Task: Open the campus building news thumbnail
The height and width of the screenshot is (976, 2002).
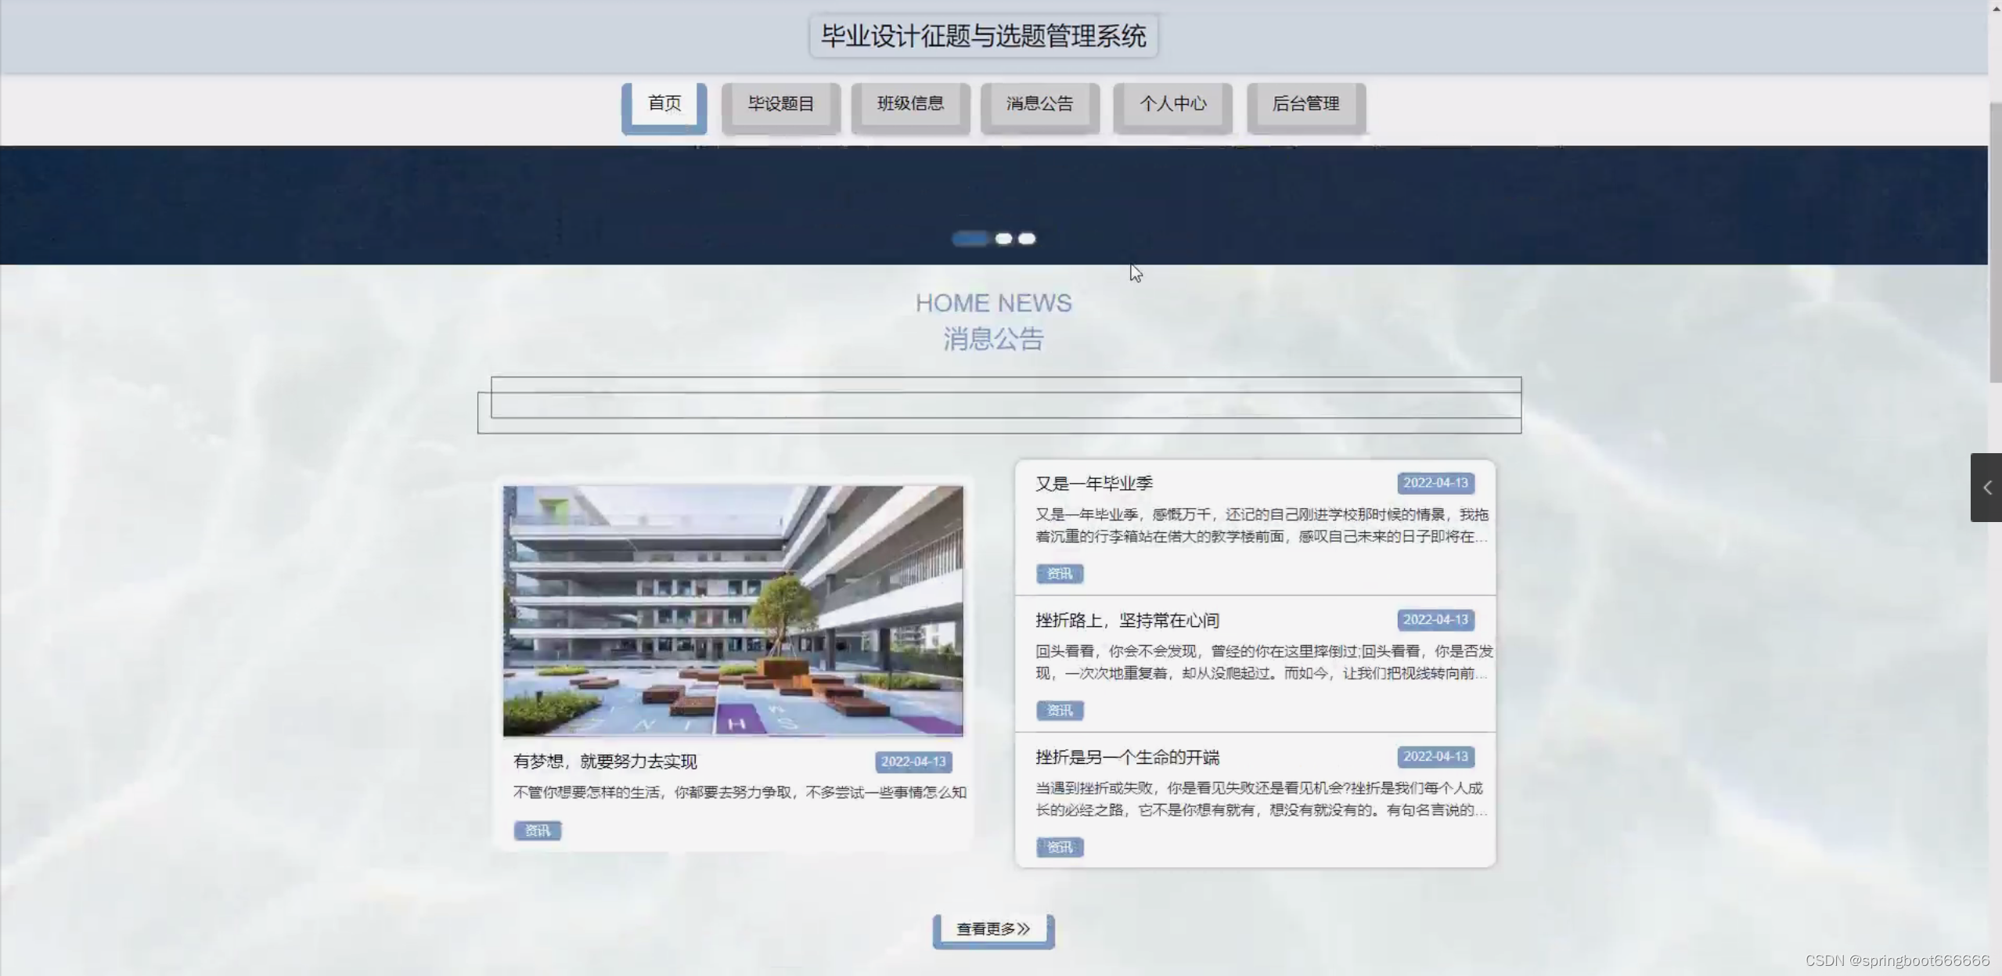Action: tap(733, 610)
